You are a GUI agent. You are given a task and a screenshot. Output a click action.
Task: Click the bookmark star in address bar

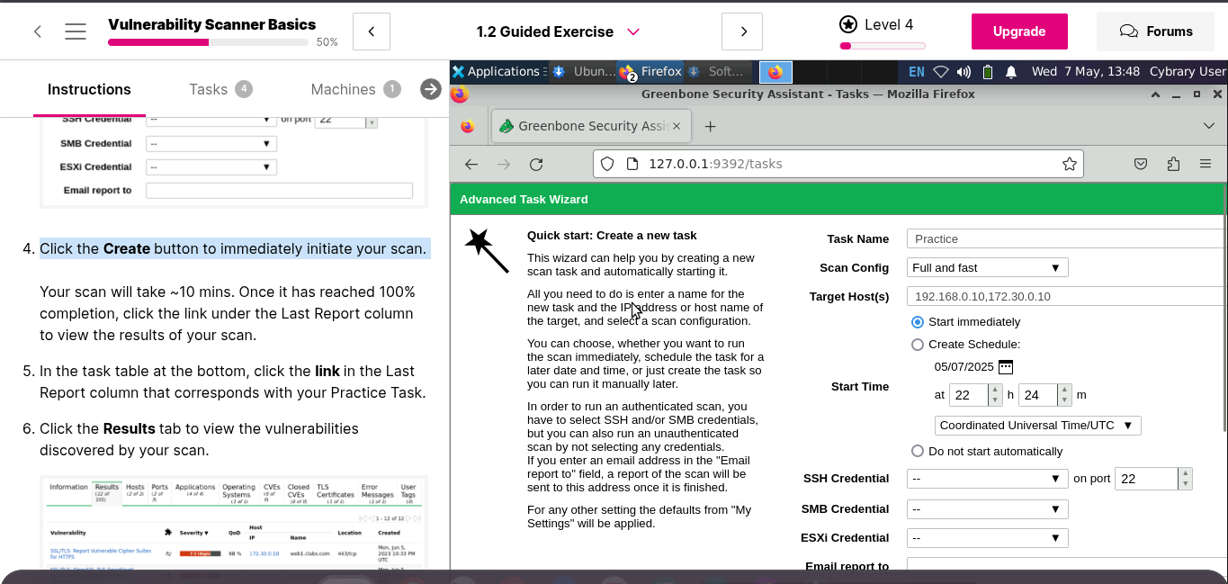click(x=1069, y=164)
